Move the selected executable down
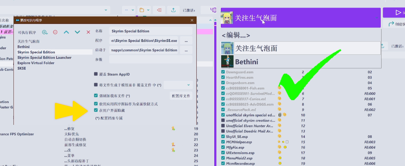Image resolution: width=405 pixels, height=166 pixels. (77, 32)
